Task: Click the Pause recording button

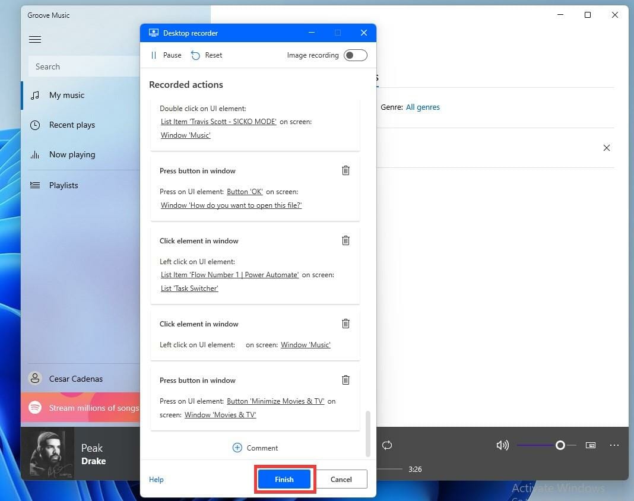Action: click(166, 55)
